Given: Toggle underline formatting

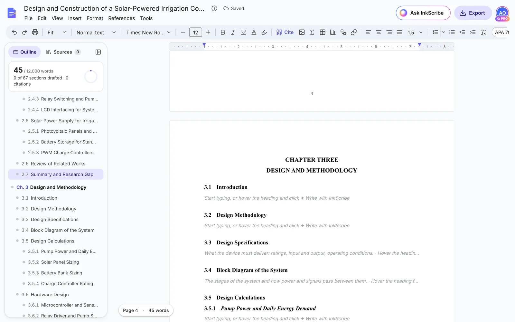Looking at the screenshot, I should [x=243, y=32].
